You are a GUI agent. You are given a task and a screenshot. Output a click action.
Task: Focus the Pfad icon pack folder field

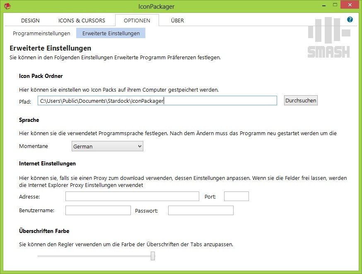(x=157, y=101)
